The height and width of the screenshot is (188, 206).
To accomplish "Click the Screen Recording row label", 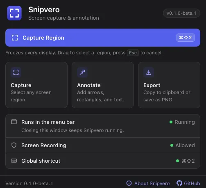I will click(x=44, y=145).
